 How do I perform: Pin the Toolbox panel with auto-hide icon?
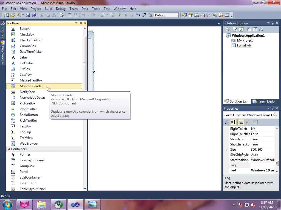[81, 23]
